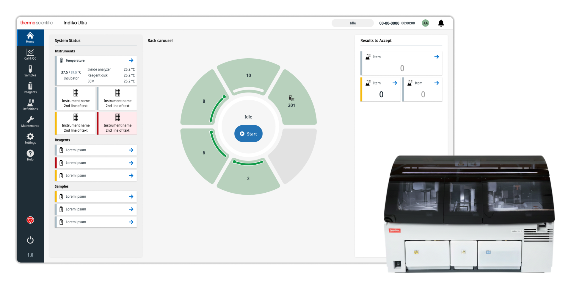Viewport: 571px width, 287px height.
Task: Open the Cal & QC section
Action: pos(30,54)
